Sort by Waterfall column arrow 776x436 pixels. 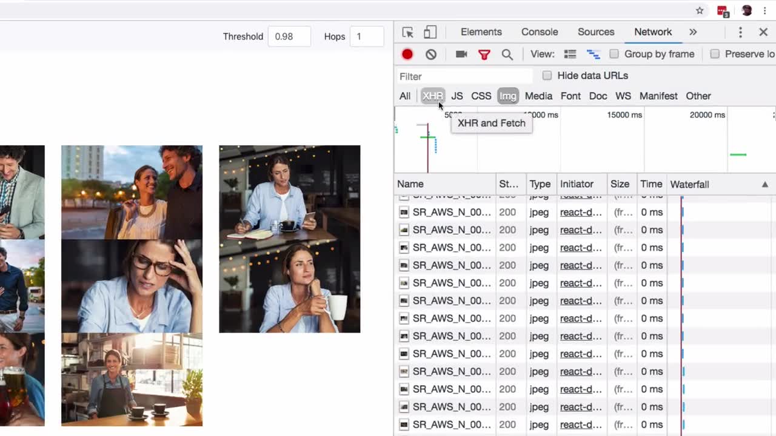(x=764, y=184)
